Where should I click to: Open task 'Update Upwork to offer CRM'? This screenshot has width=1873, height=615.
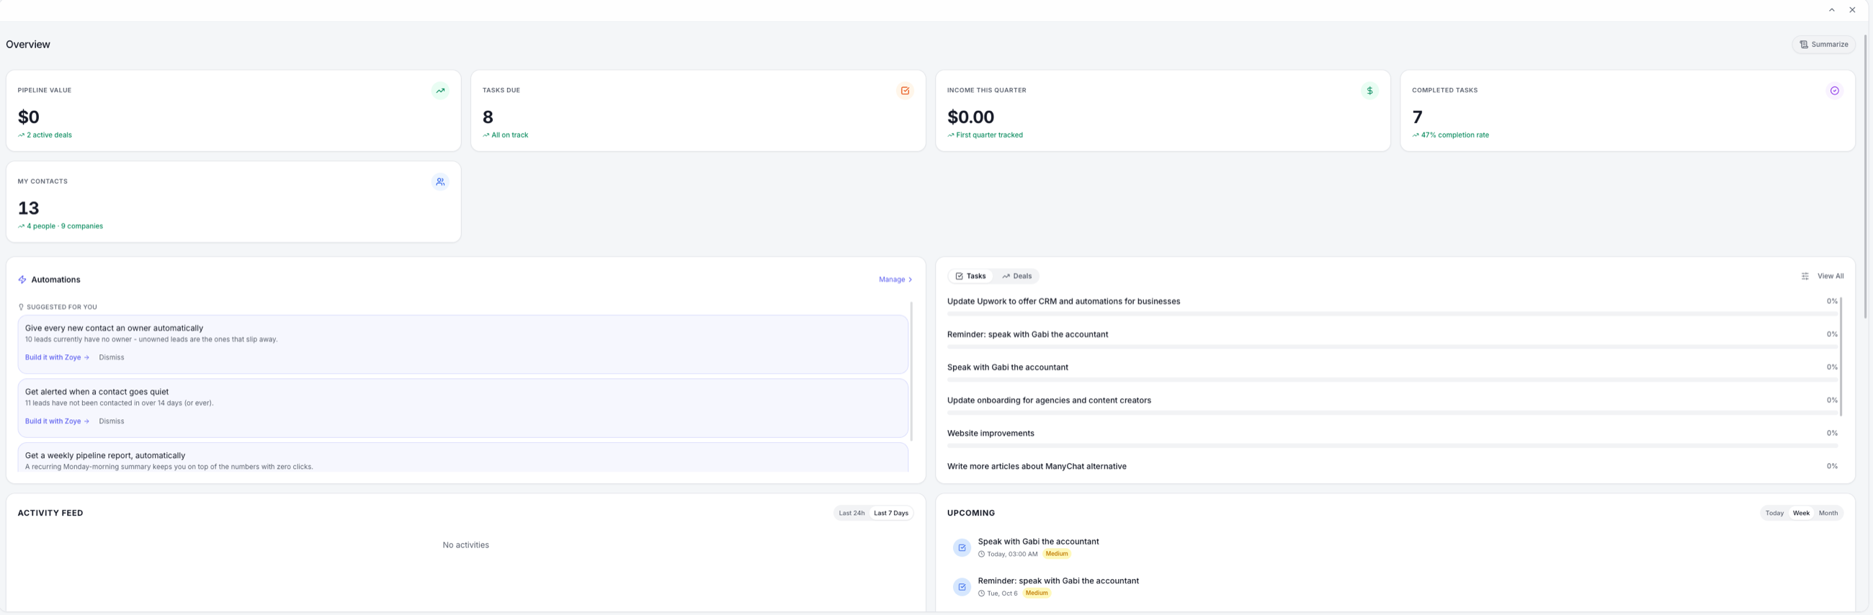(x=1063, y=302)
